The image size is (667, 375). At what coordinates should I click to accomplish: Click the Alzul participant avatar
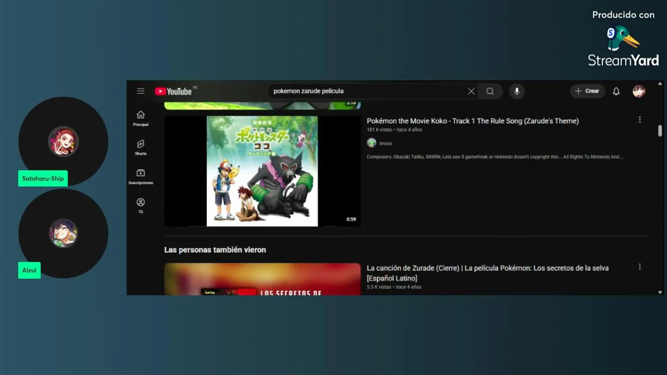coord(64,233)
